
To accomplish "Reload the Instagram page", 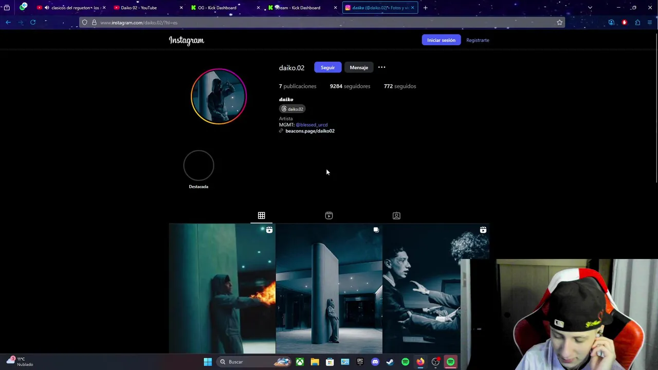I will click(33, 23).
